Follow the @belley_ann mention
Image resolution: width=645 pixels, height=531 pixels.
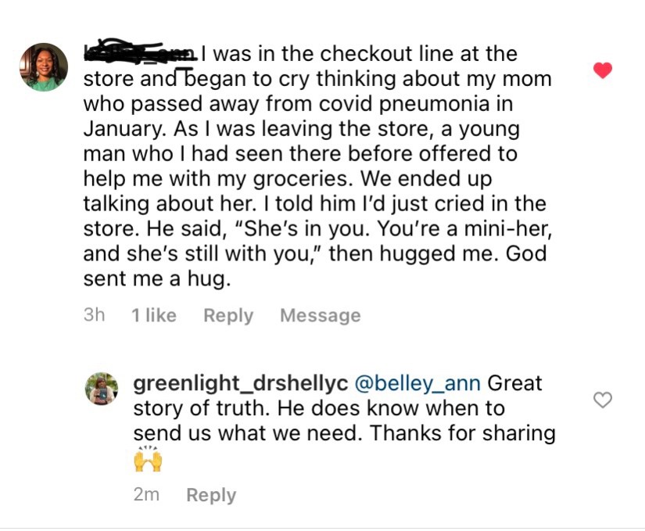(x=417, y=383)
